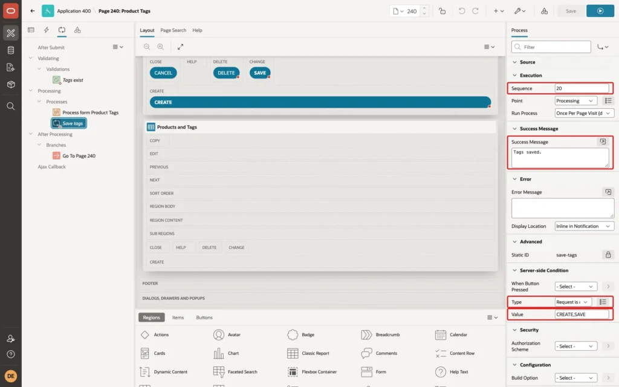Open the Help question mark icon in sidebar
619x387 pixels.
[11, 354]
